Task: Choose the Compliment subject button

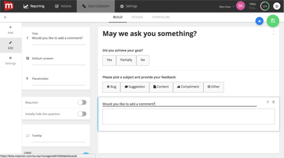Action: tap(188, 87)
